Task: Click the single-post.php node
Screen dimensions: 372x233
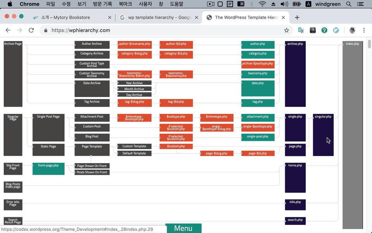Action: click(x=258, y=137)
